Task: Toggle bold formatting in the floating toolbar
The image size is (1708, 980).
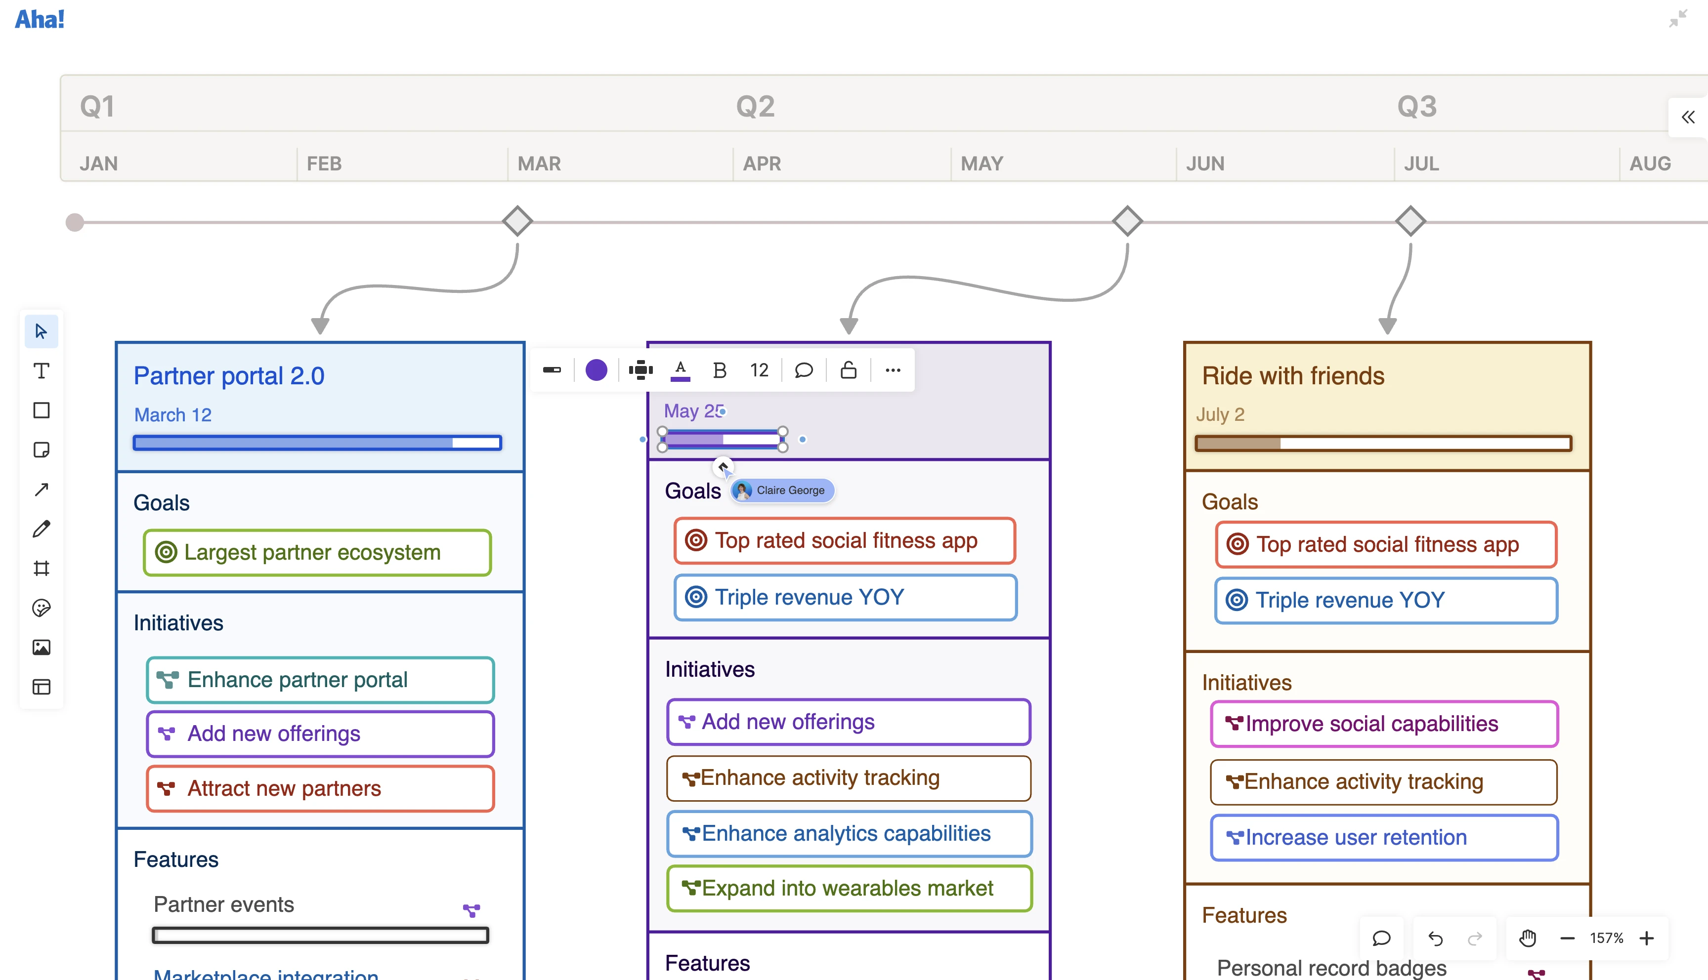Action: 719,369
